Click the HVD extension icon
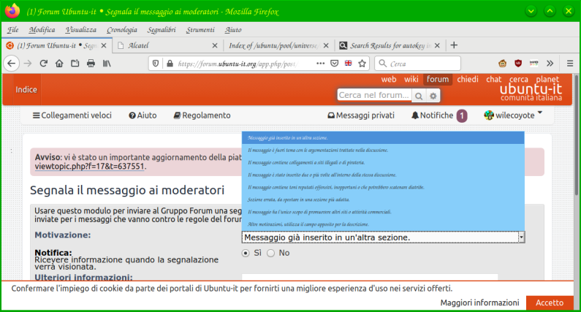The height and width of the screenshot is (312, 581). [x=534, y=64]
